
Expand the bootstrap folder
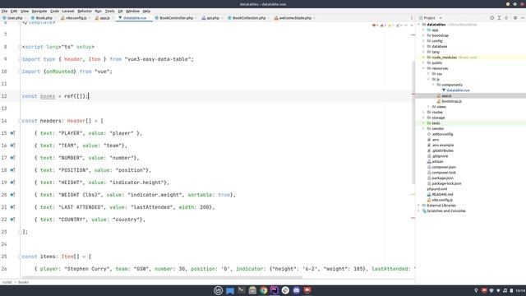tap(424, 35)
